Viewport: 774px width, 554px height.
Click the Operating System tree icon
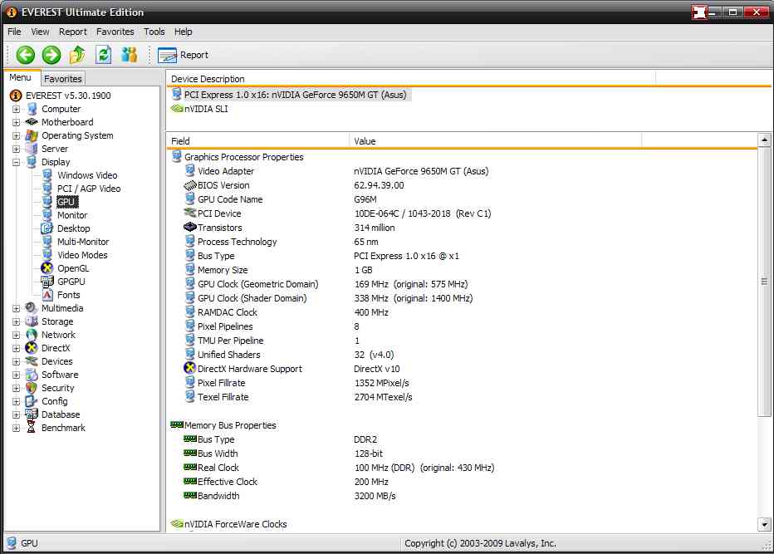32,135
